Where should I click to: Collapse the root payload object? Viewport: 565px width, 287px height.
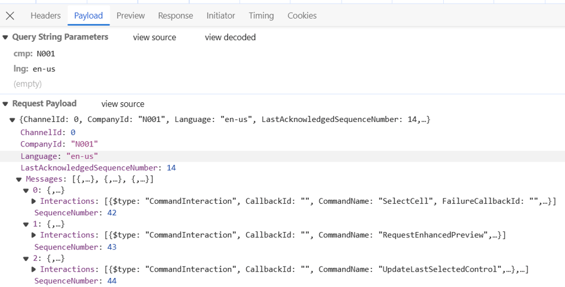[13, 120]
